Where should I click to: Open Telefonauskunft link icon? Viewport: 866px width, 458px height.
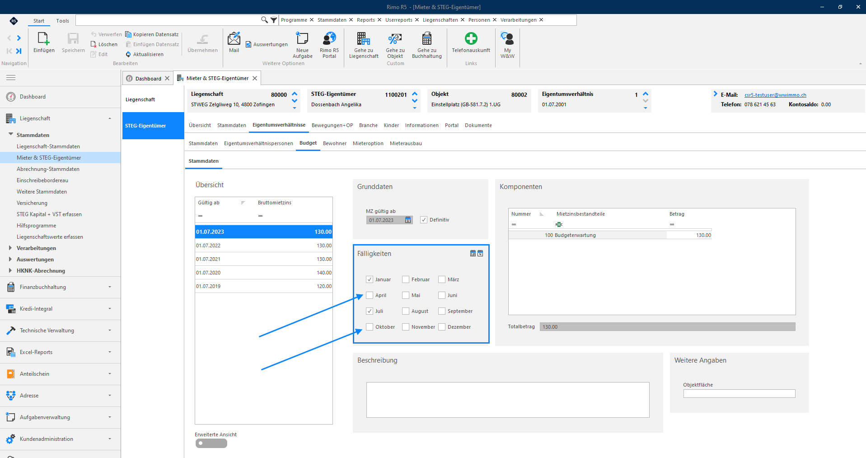[471, 39]
